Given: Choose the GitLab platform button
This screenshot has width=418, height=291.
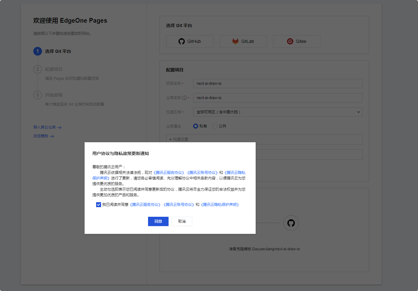Looking at the screenshot, I should pyautogui.click(x=243, y=41).
